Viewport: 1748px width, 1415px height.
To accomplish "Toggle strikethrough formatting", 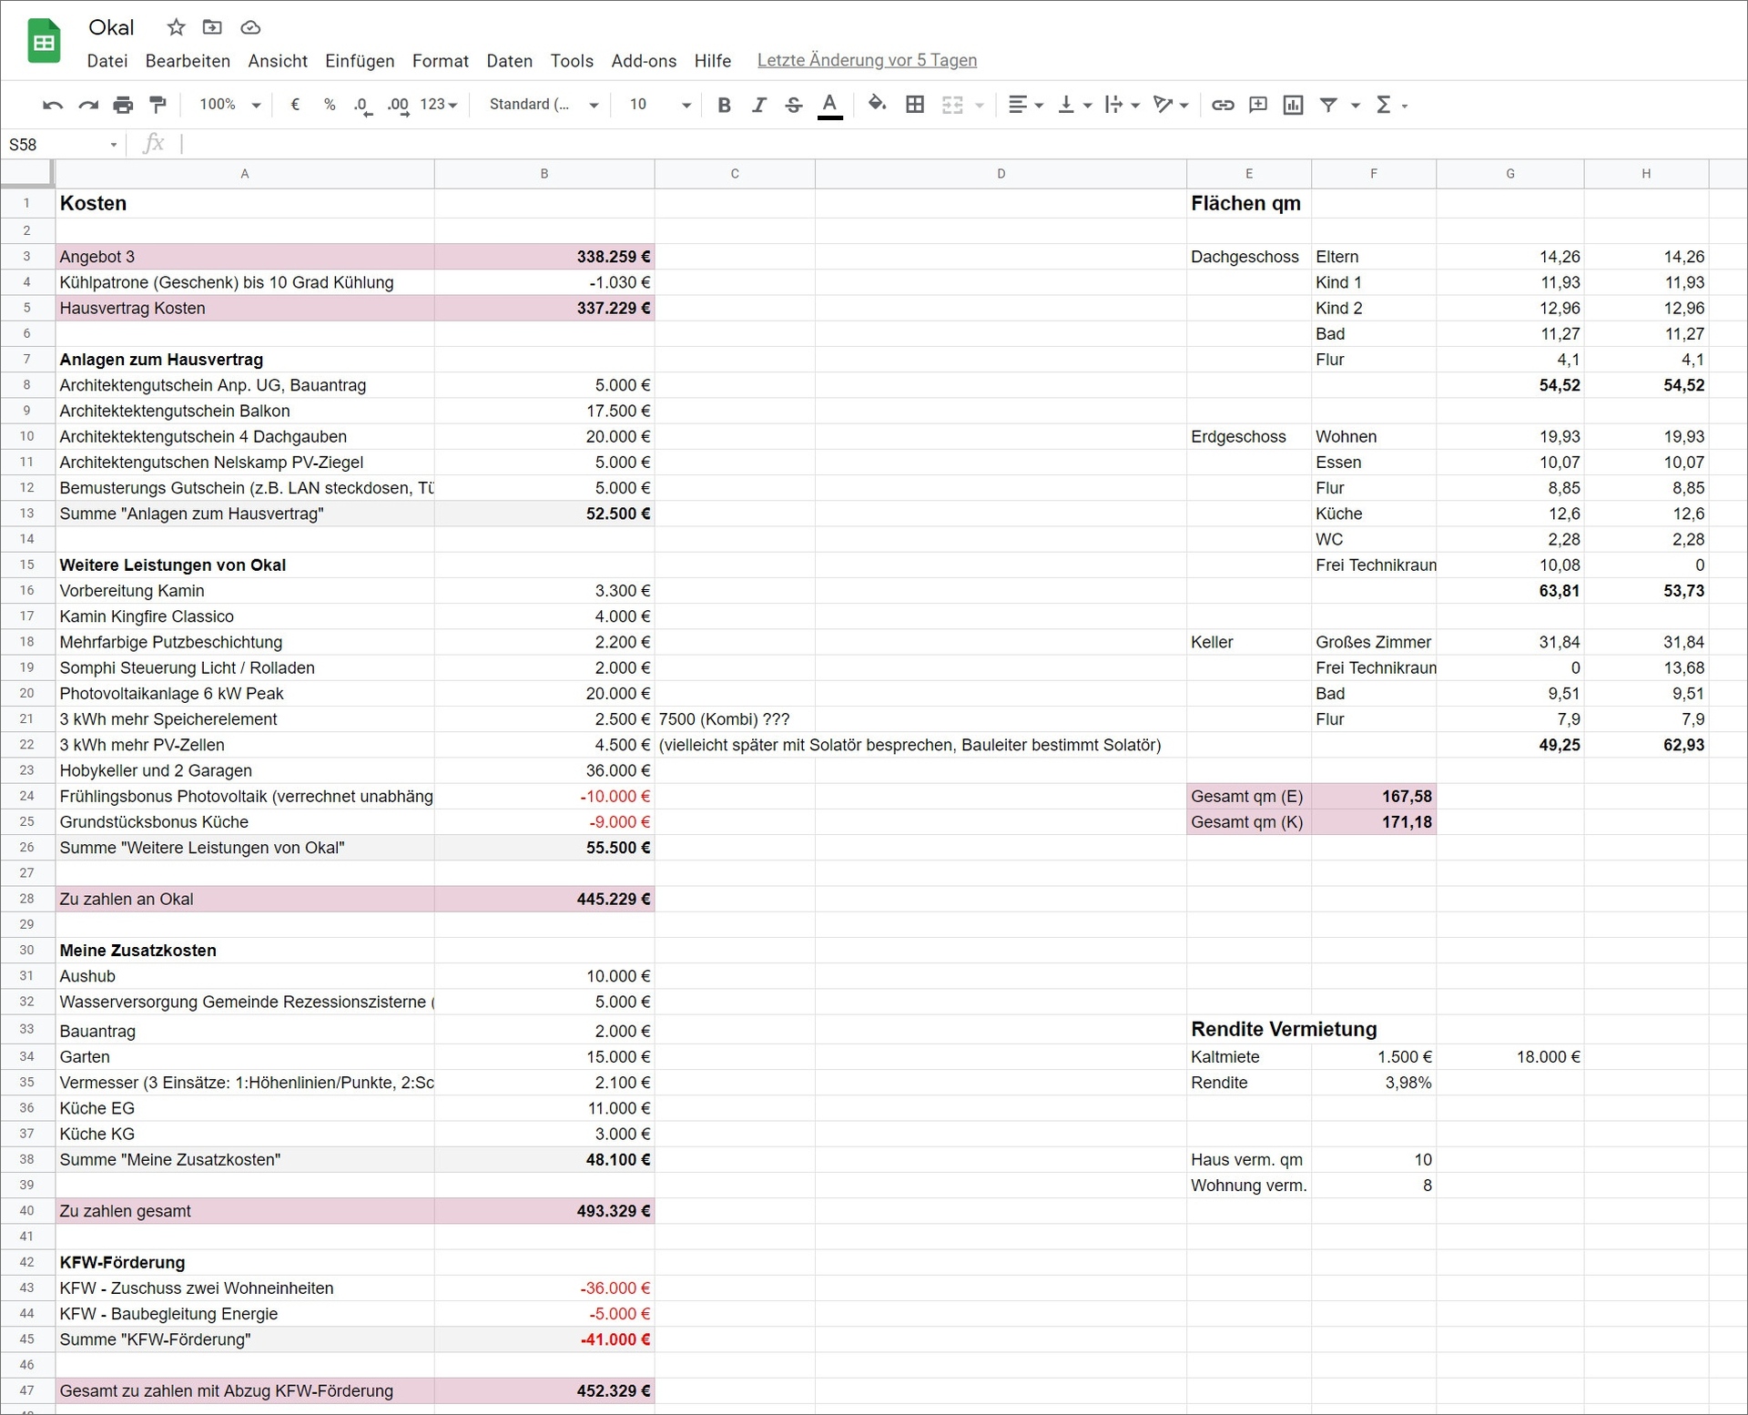I will click(794, 105).
